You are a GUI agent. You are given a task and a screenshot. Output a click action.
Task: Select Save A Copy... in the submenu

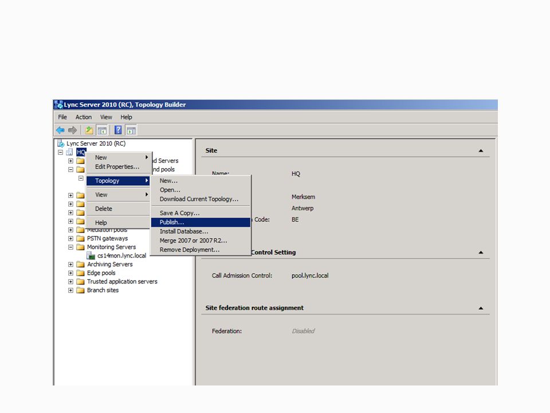click(201, 213)
